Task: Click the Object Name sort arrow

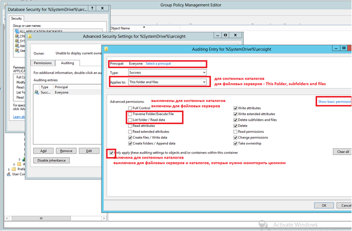Action: pyautogui.click(x=144, y=27)
